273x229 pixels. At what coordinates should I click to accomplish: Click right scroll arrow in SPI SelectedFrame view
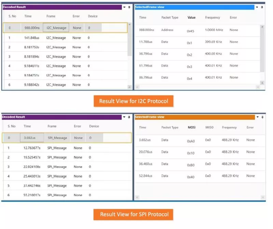coord(263,197)
